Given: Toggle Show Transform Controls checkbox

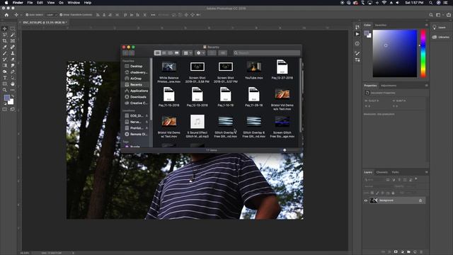Looking at the screenshot, I should 61,15.
